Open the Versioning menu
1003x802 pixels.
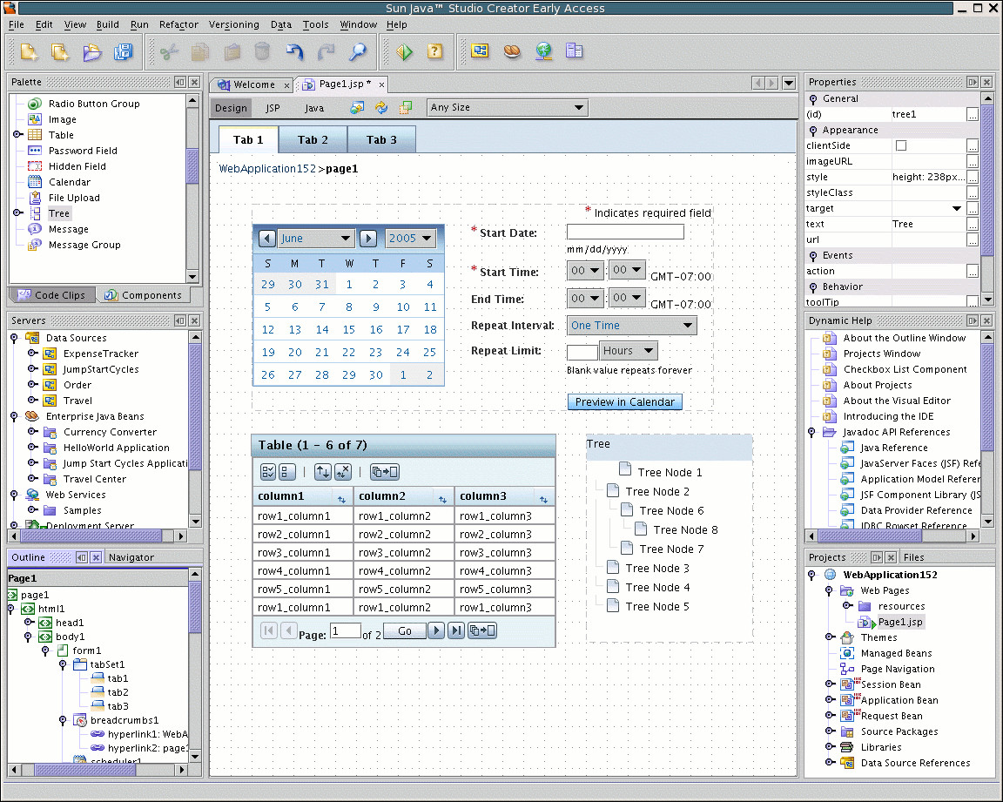(233, 24)
